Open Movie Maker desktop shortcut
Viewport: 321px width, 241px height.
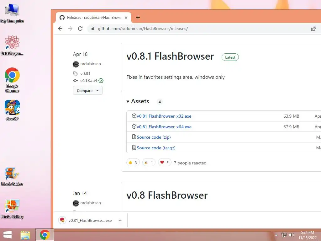[x=12, y=176]
